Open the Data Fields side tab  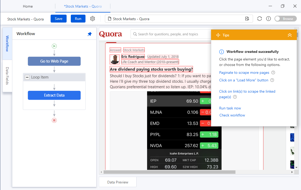tap(7, 76)
